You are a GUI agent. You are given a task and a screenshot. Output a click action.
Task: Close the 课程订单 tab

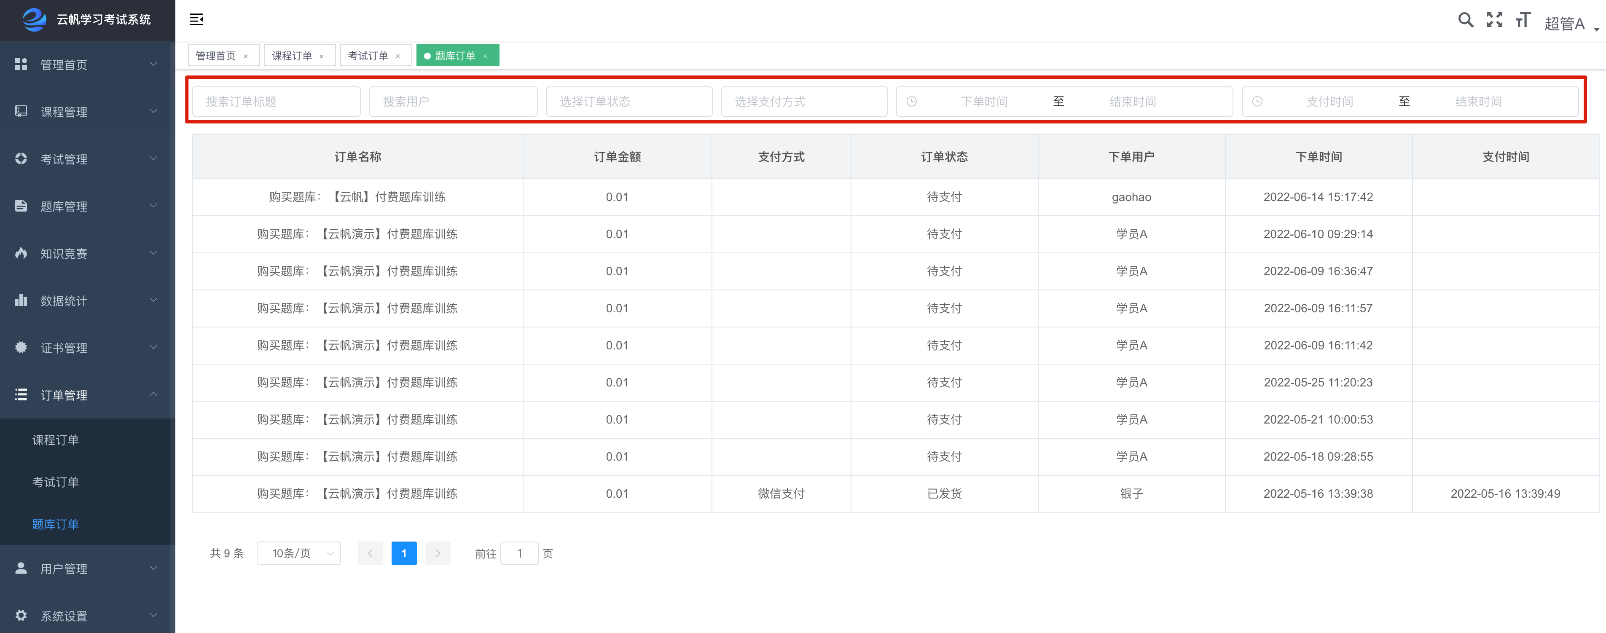[x=322, y=56]
